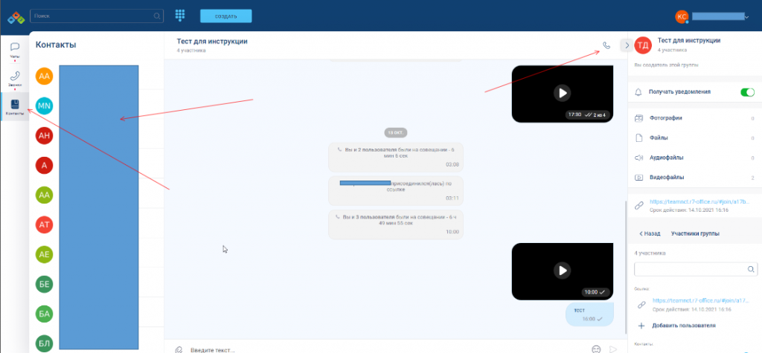Start a call with the phone icon
Screen dimensions: 762x353
tap(606, 45)
